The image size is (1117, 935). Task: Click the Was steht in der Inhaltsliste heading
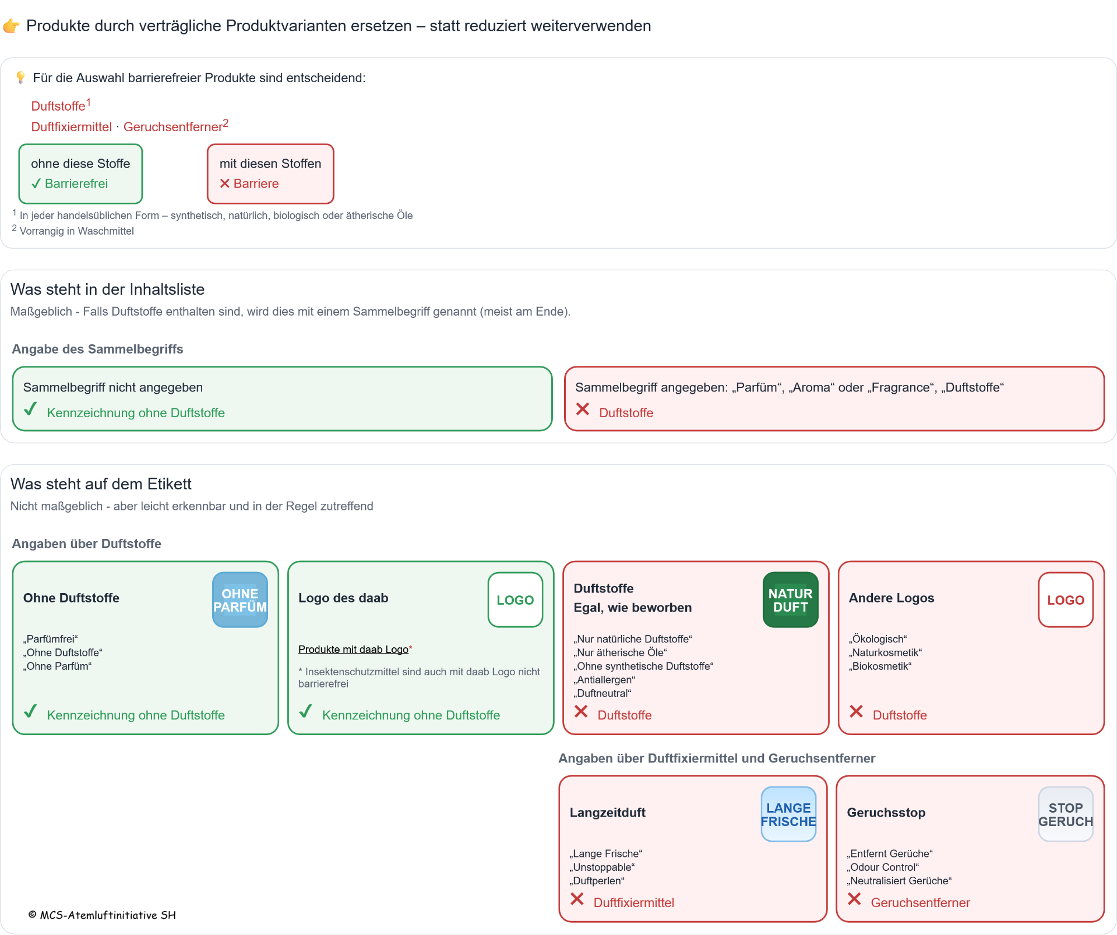[x=107, y=289]
